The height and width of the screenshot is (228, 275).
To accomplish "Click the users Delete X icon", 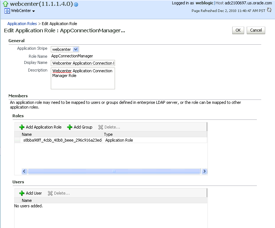I will coord(50,193).
